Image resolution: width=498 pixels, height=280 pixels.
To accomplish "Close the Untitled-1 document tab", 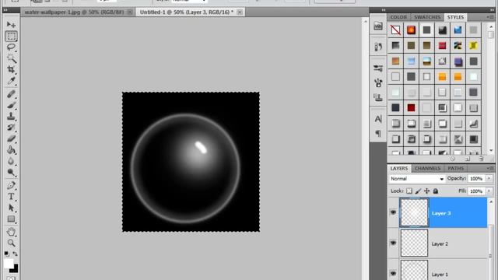I will click(240, 12).
